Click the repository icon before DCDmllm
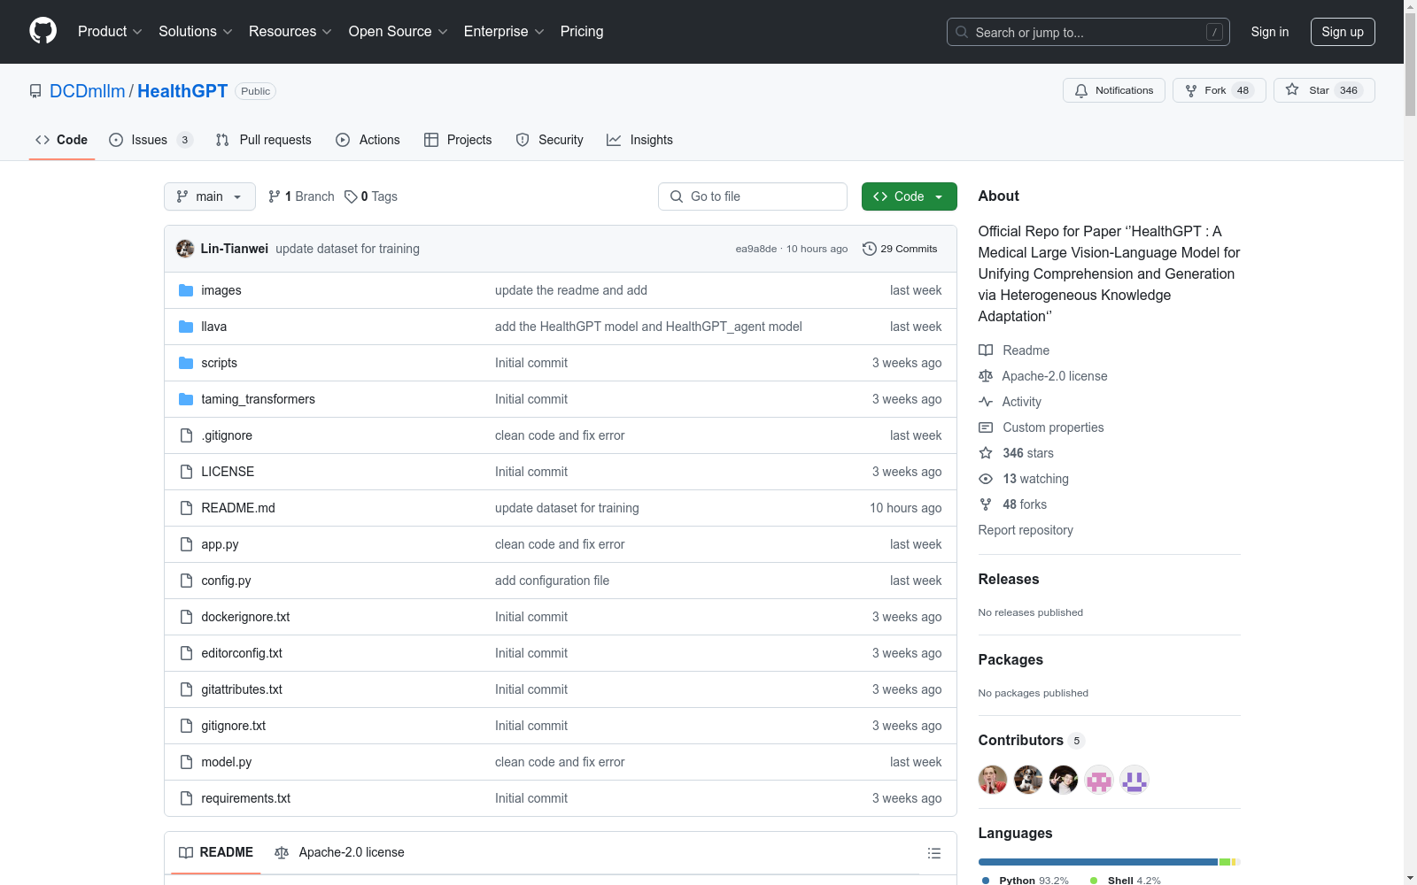 point(35,91)
